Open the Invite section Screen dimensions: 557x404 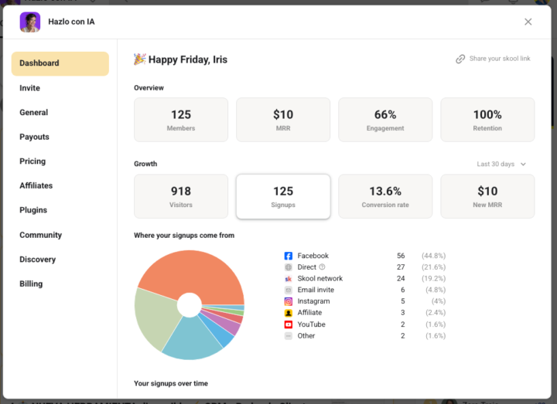tap(30, 88)
